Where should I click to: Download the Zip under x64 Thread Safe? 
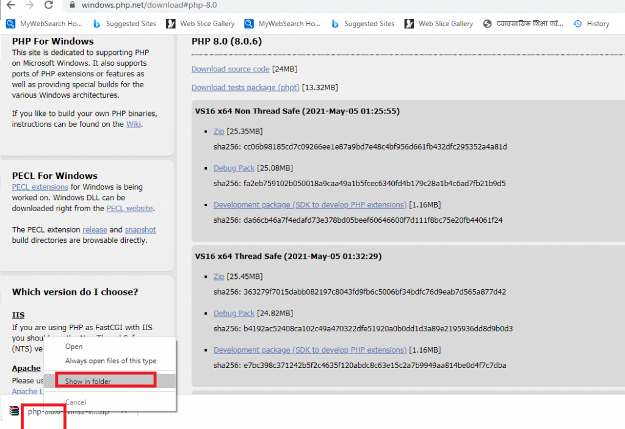pyautogui.click(x=219, y=276)
